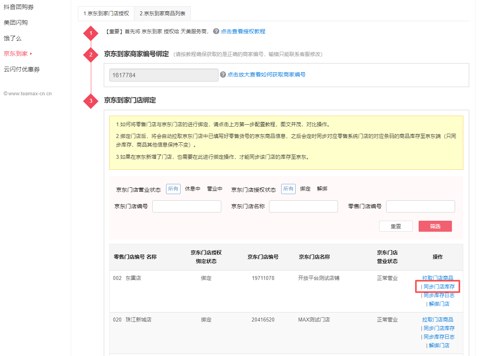The height and width of the screenshot is (356, 486).
Task: Click the store number 20416520
Action: tap(263, 320)
